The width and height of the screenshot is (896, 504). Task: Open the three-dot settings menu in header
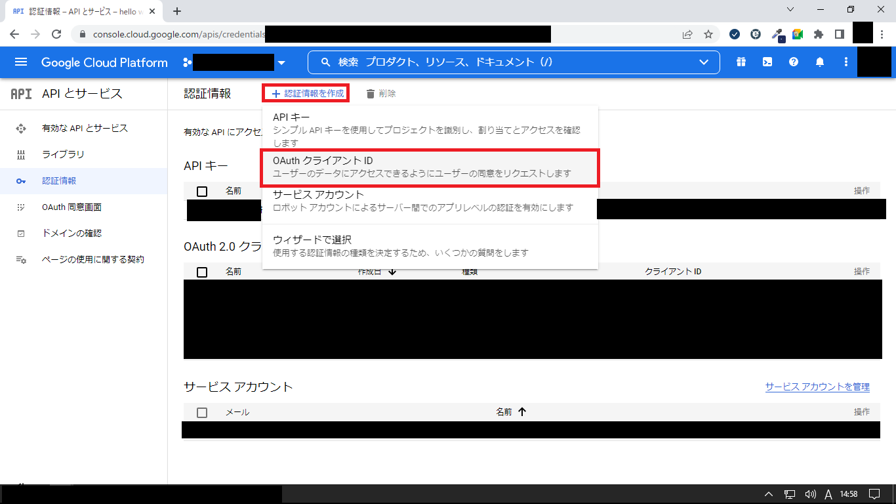[x=846, y=62]
